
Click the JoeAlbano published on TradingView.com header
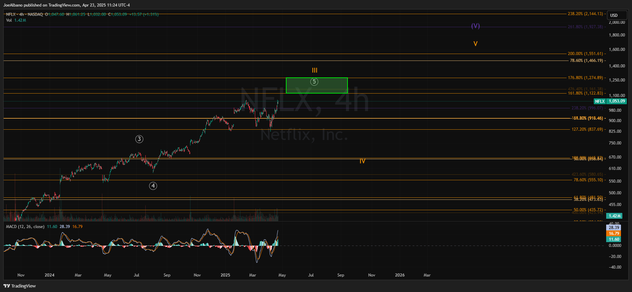66,5
